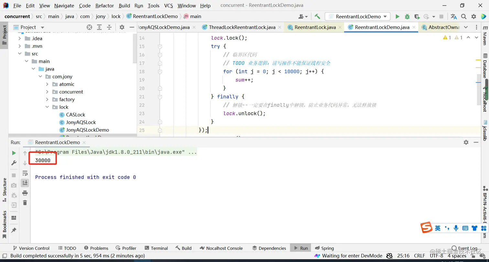489x262 pixels.
Task: Open the wrench icon in Run panel
Action: pos(14,163)
